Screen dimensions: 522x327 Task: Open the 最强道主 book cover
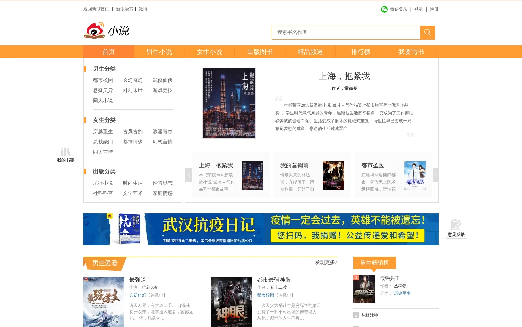click(104, 302)
